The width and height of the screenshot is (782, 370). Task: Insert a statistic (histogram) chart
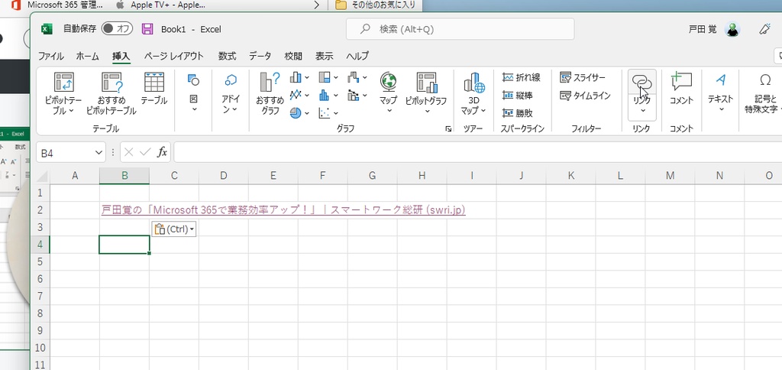coord(325,95)
